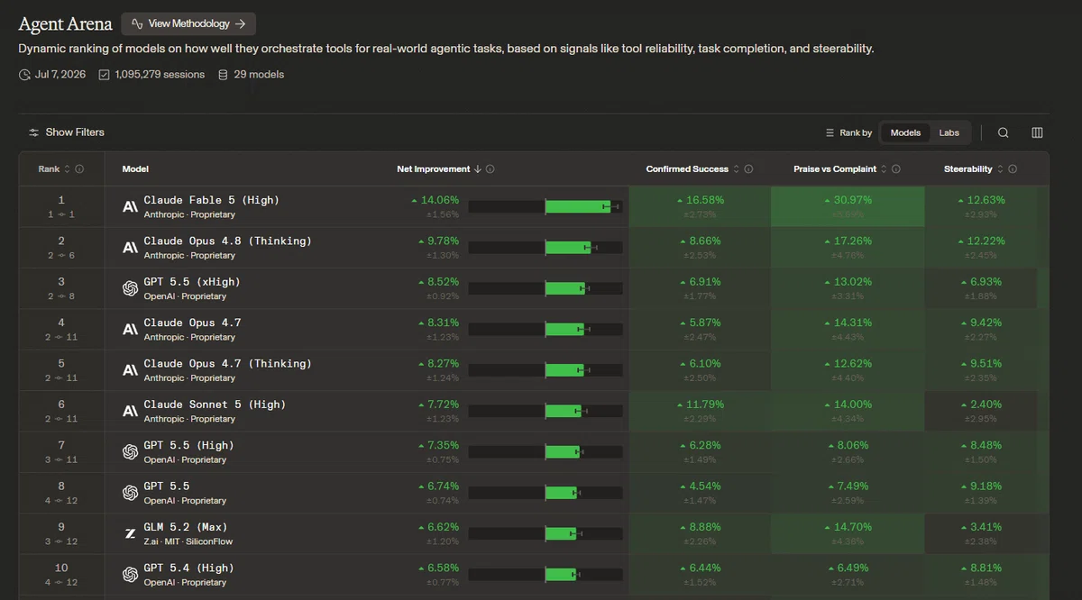
Task: Sort by the Rank column
Action: point(54,169)
